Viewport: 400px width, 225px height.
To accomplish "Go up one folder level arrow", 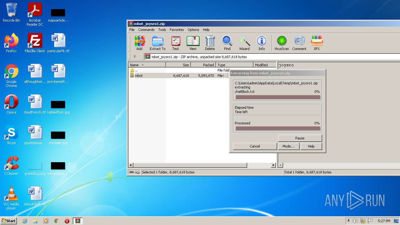I will [x=135, y=57].
